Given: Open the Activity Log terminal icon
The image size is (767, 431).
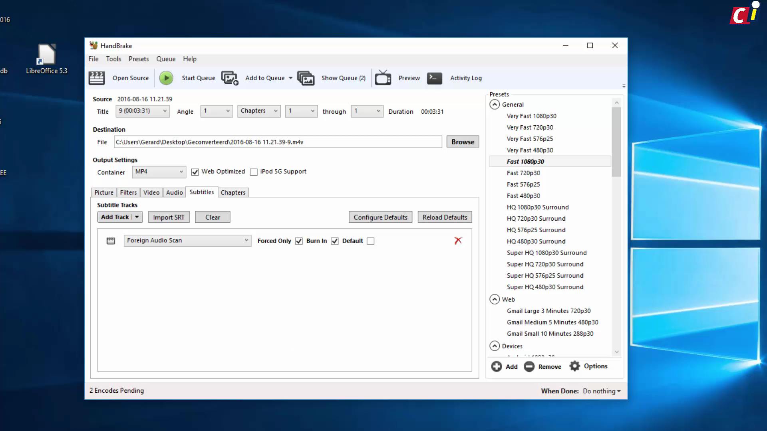Looking at the screenshot, I should 435,78.
